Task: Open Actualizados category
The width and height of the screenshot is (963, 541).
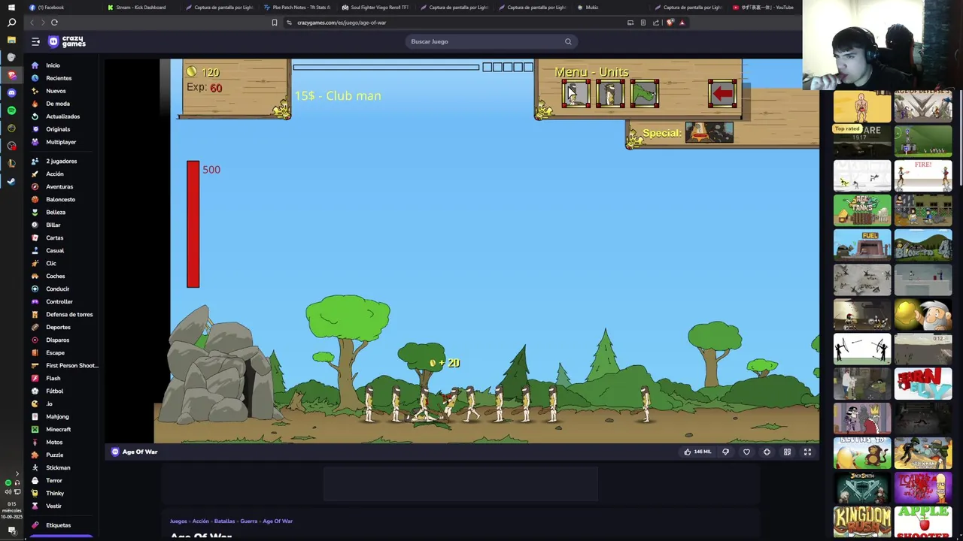Action: tap(62, 116)
